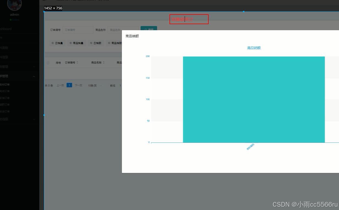339x210 pixels.
Task: Open 退款订单 in the sidebar submenu
Action: (5, 105)
